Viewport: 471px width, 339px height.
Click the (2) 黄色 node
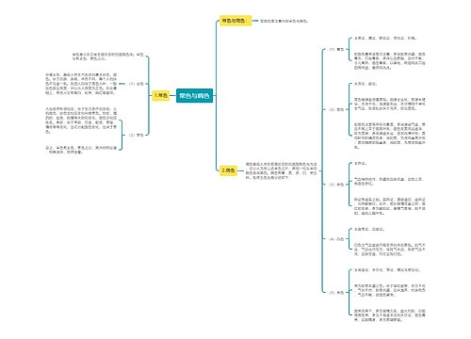click(x=336, y=109)
